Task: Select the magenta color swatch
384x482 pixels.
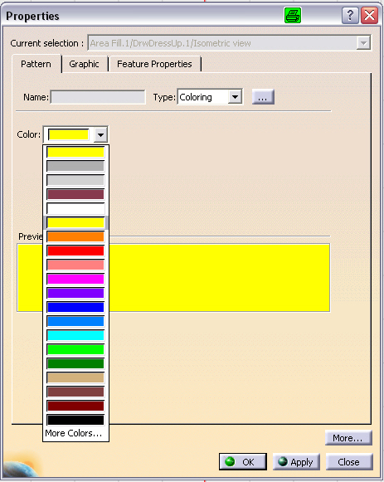Action: click(x=75, y=279)
